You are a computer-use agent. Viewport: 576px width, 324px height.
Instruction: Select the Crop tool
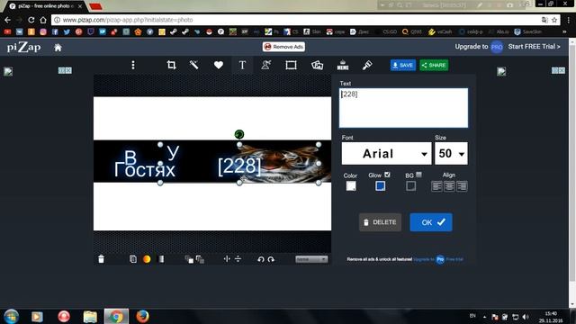click(x=171, y=65)
